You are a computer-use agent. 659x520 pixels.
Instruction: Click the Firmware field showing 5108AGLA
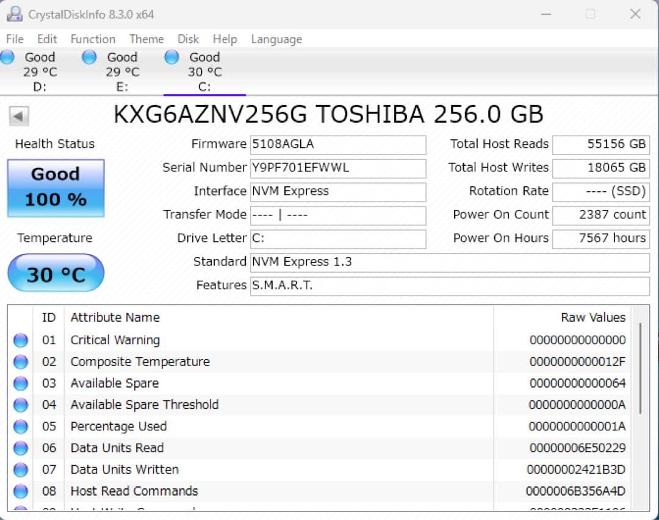(338, 145)
